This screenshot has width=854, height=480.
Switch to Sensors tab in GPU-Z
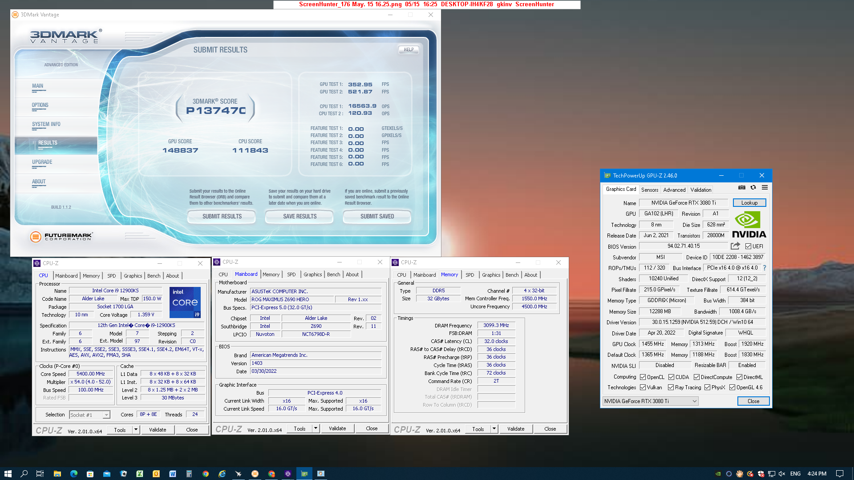click(649, 190)
